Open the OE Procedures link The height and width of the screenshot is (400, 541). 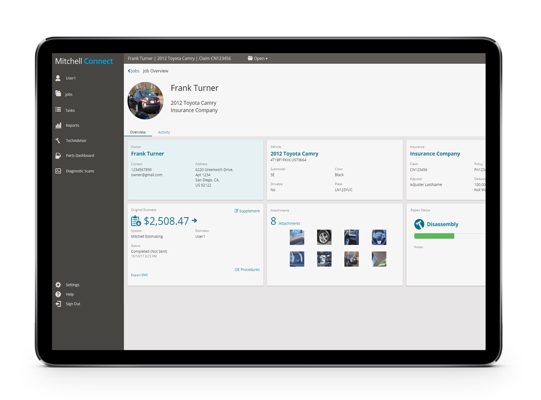247,270
